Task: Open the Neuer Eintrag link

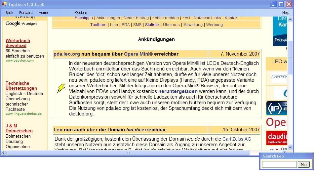Action: pyautogui.click(x=136, y=18)
